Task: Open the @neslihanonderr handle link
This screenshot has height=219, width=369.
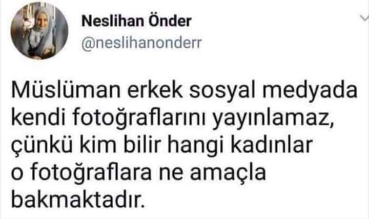Action: point(141,43)
